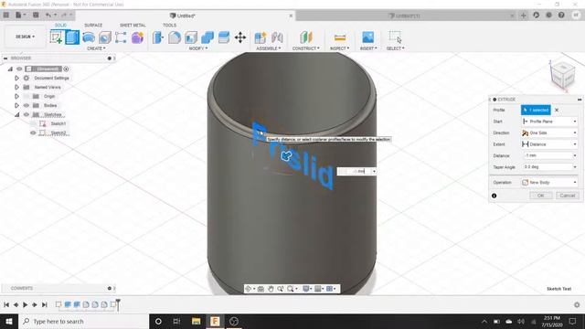
Task: Toggle visibility of the root component
Action: coord(19,69)
